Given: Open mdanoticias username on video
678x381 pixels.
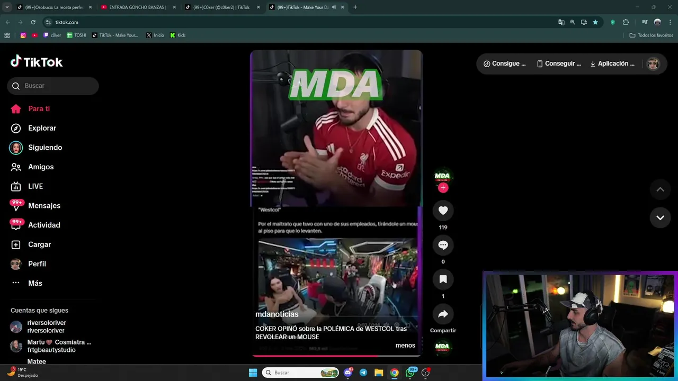Looking at the screenshot, I should tap(277, 314).
